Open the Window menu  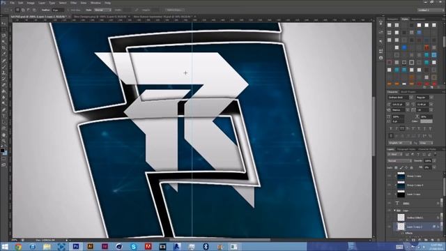(95, 3)
